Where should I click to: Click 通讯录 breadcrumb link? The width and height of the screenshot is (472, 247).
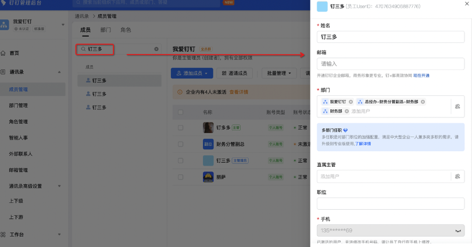[82, 16]
